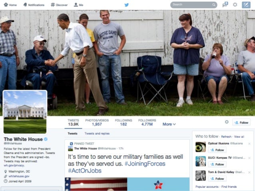255x191 pixels.
Task: Switch to Tweets and replies tab
Action: pos(97,134)
